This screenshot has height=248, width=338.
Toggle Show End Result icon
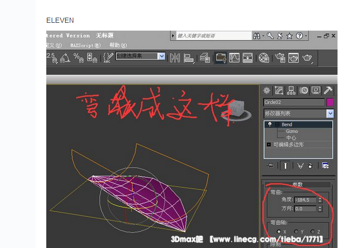click(x=285, y=166)
